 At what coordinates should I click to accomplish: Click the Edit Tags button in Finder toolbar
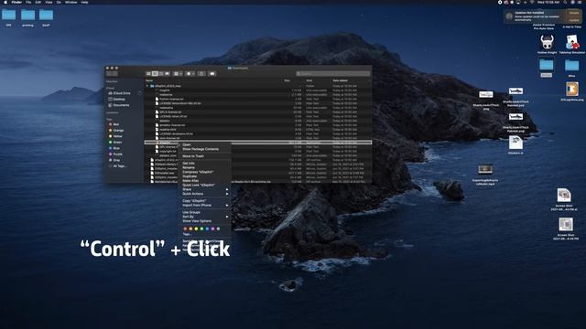212,74
